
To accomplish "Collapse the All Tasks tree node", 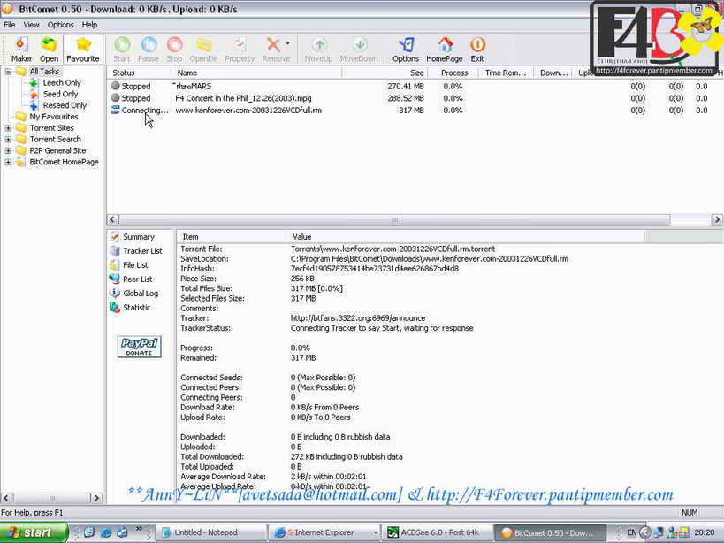I will [8, 72].
